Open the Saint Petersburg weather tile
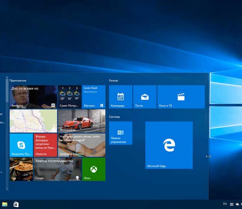Image resolution: width=242 pixels, height=209 pixels. pyautogui.click(x=70, y=97)
